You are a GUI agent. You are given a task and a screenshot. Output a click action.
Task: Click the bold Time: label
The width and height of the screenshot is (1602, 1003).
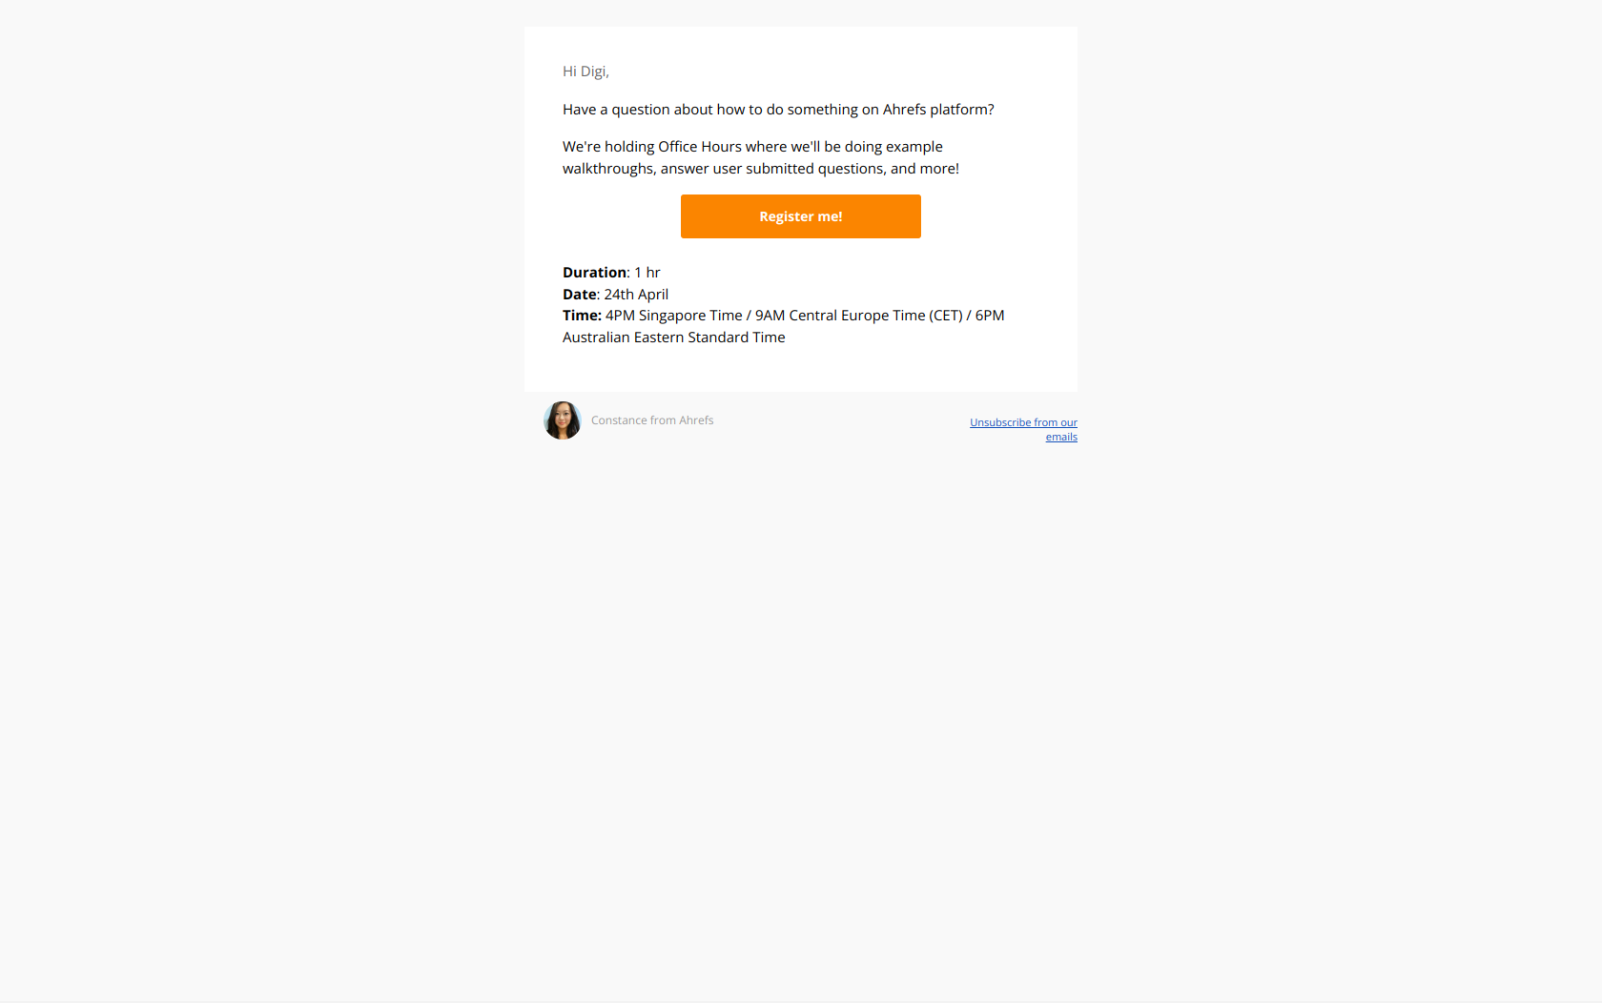click(x=582, y=316)
